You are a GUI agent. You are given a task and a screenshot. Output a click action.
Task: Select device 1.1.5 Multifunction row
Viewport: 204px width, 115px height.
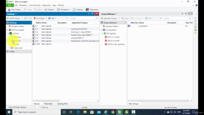click(66, 41)
